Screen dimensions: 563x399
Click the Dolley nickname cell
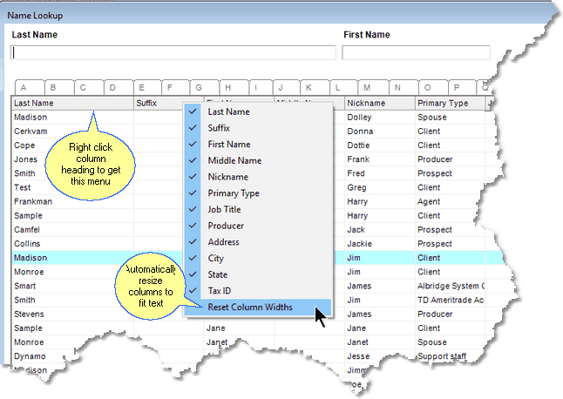(x=379, y=118)
